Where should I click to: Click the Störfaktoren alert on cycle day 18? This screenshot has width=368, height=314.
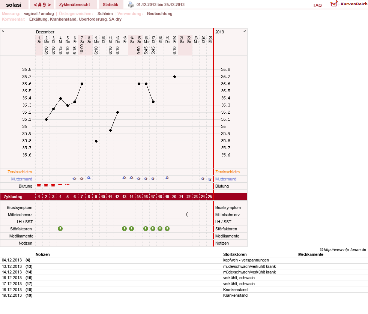(160, 228)
